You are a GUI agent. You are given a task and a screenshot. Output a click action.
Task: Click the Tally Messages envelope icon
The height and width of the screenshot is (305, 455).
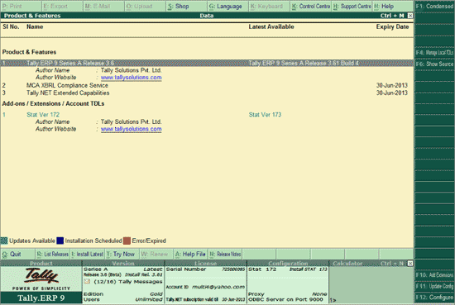[87, 281]
